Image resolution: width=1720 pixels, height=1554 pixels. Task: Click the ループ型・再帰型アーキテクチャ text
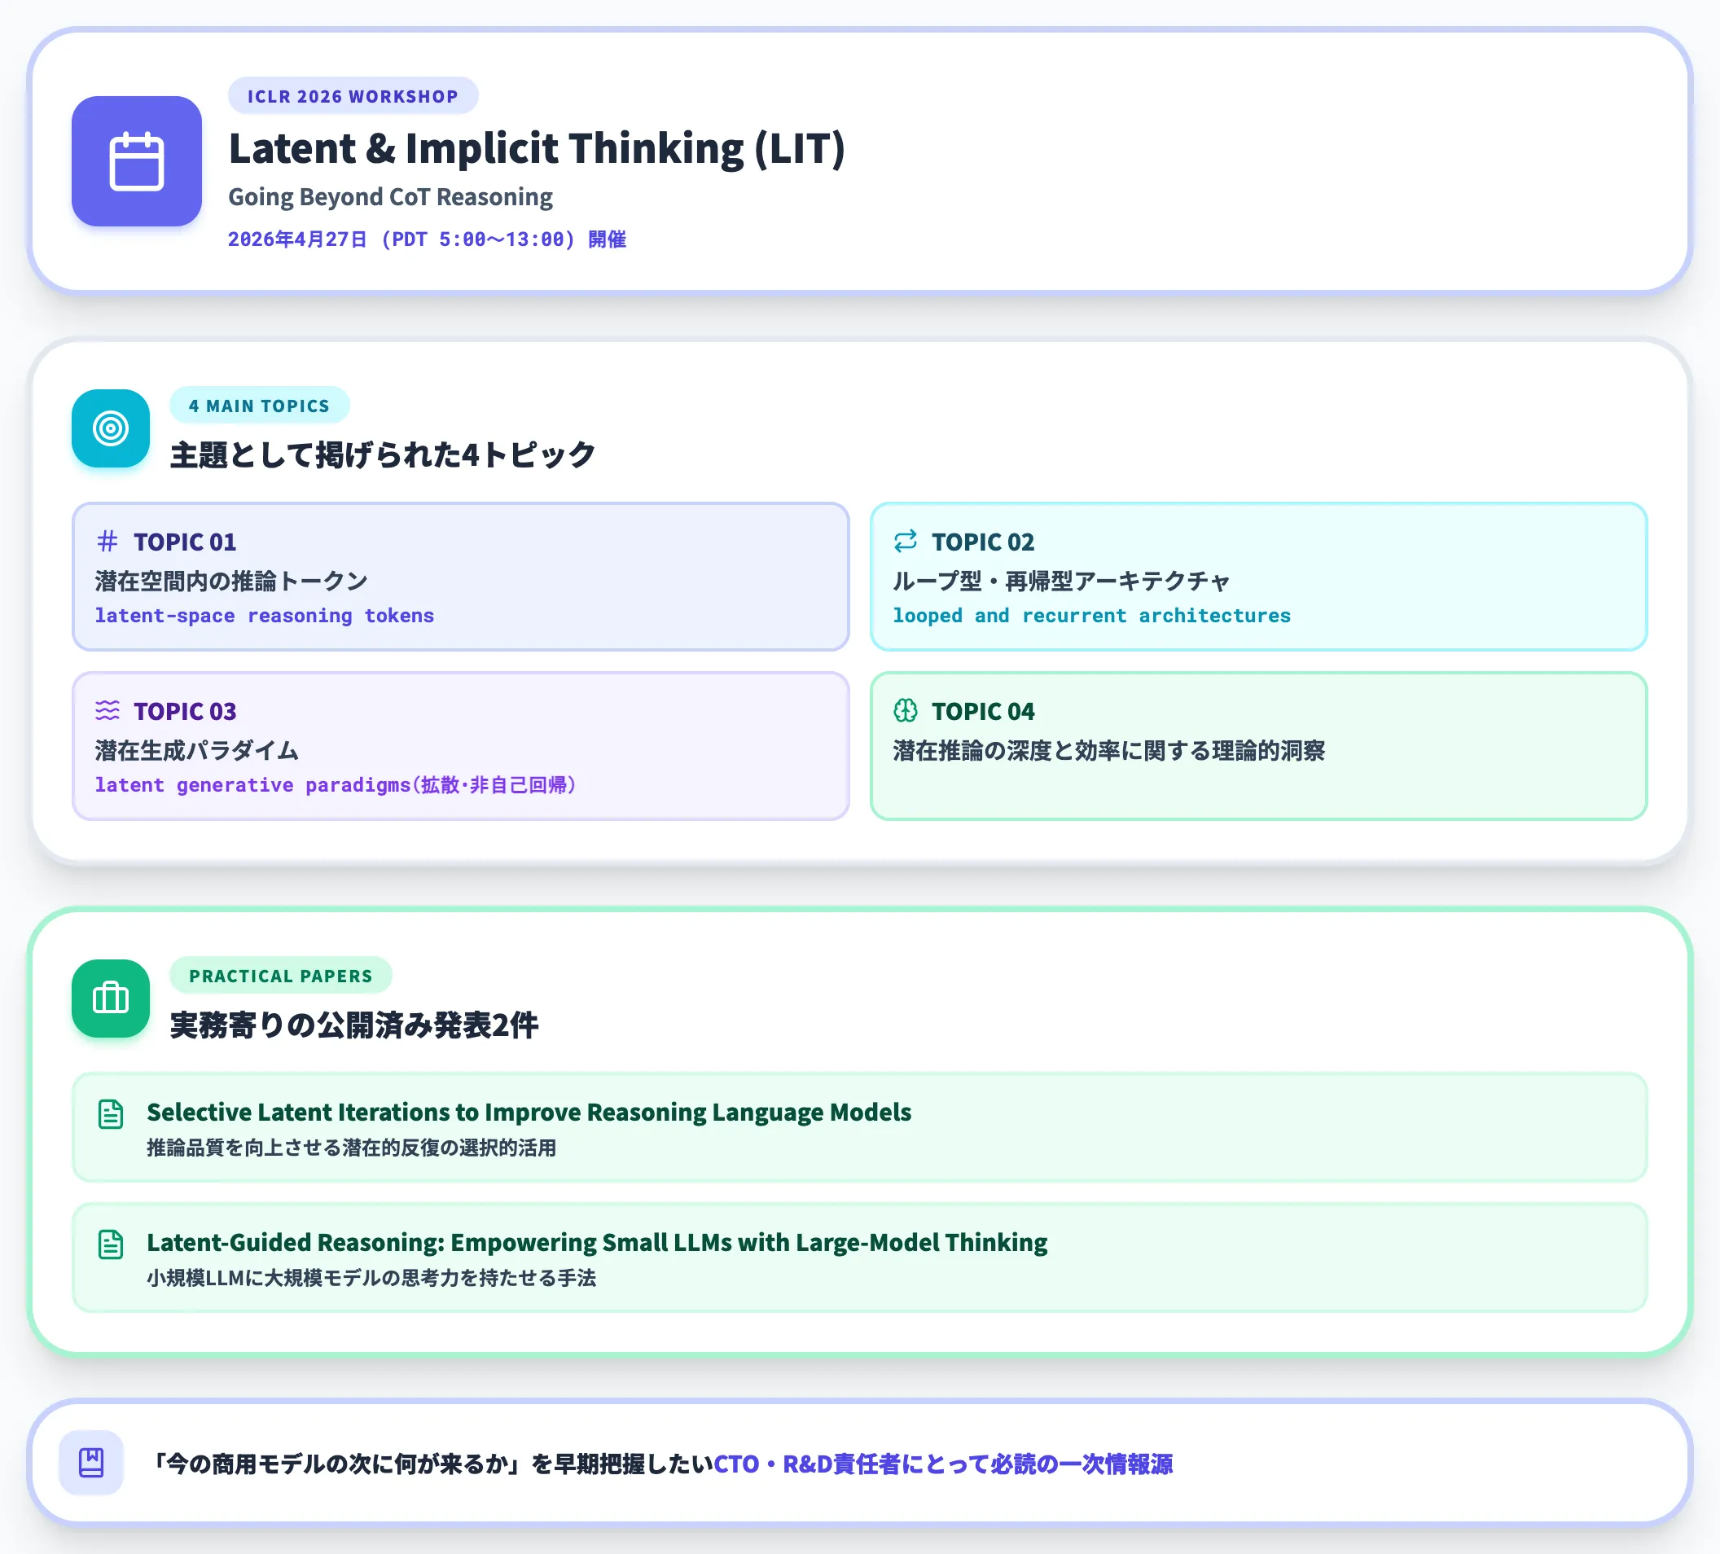(1061, 582)
